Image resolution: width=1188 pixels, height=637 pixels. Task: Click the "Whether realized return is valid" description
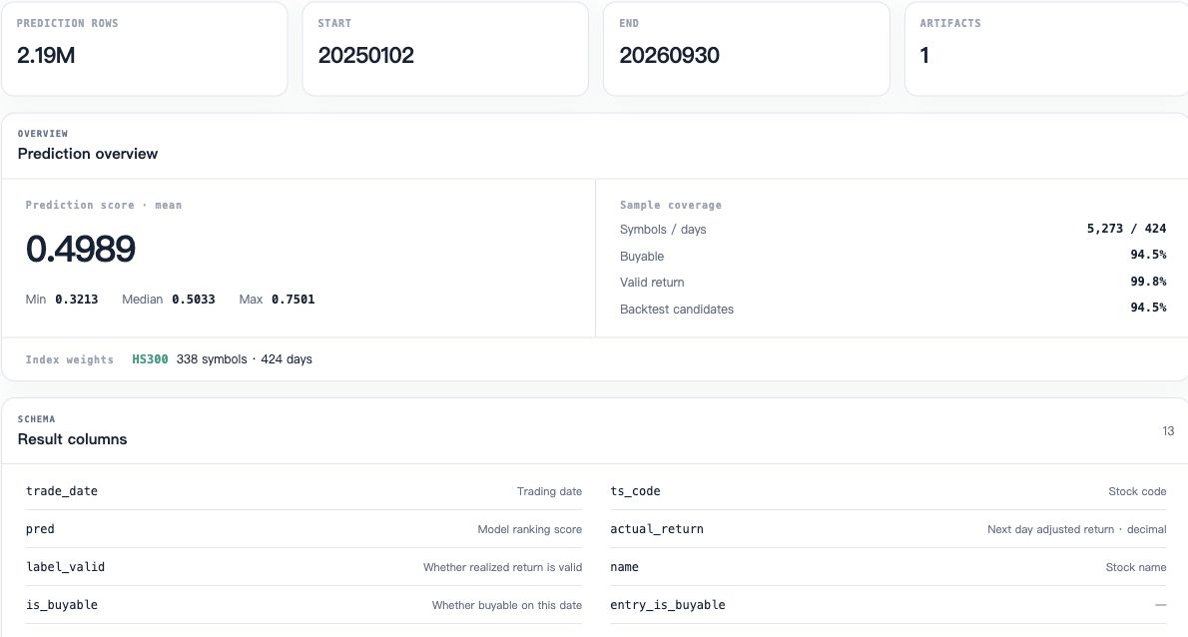click(502, 567)
